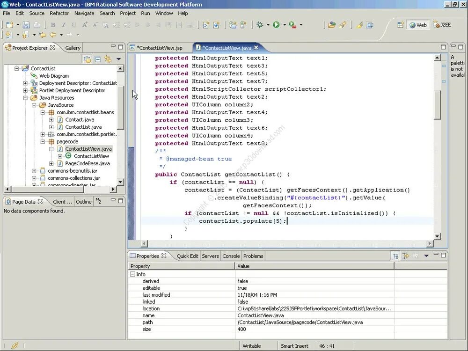Viewport: 468px width, 351px height.
Task: Click the Previous Annotation up-arrow icon
Action: [x=25, y=35]
